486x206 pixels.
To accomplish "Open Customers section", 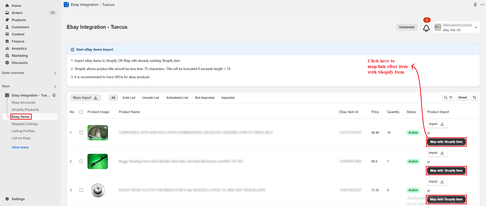I will 20,27.
